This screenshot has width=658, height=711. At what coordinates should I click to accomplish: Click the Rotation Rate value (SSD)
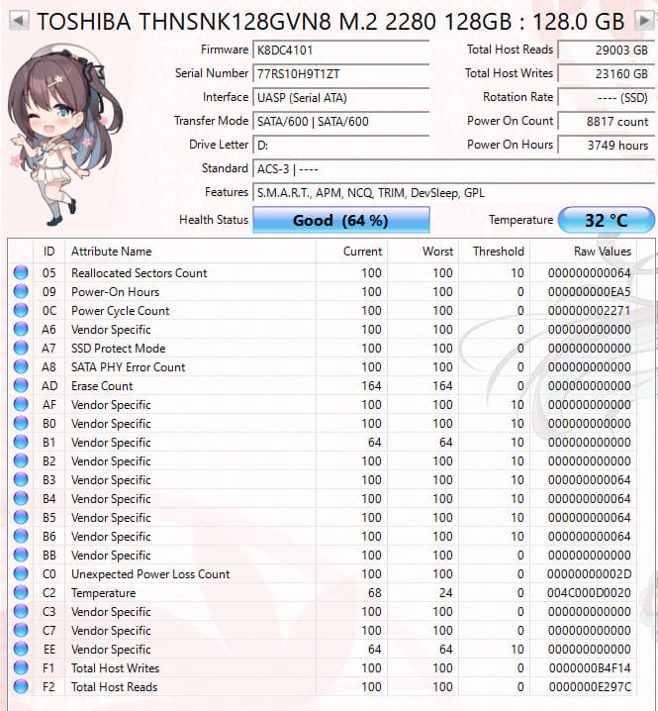point(607,97)
